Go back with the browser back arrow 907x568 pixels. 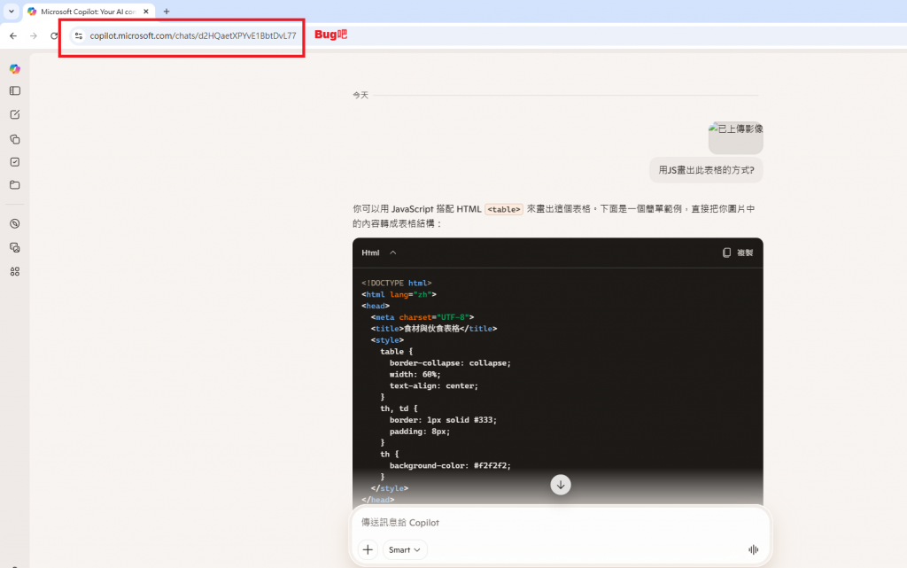[13, 35]
